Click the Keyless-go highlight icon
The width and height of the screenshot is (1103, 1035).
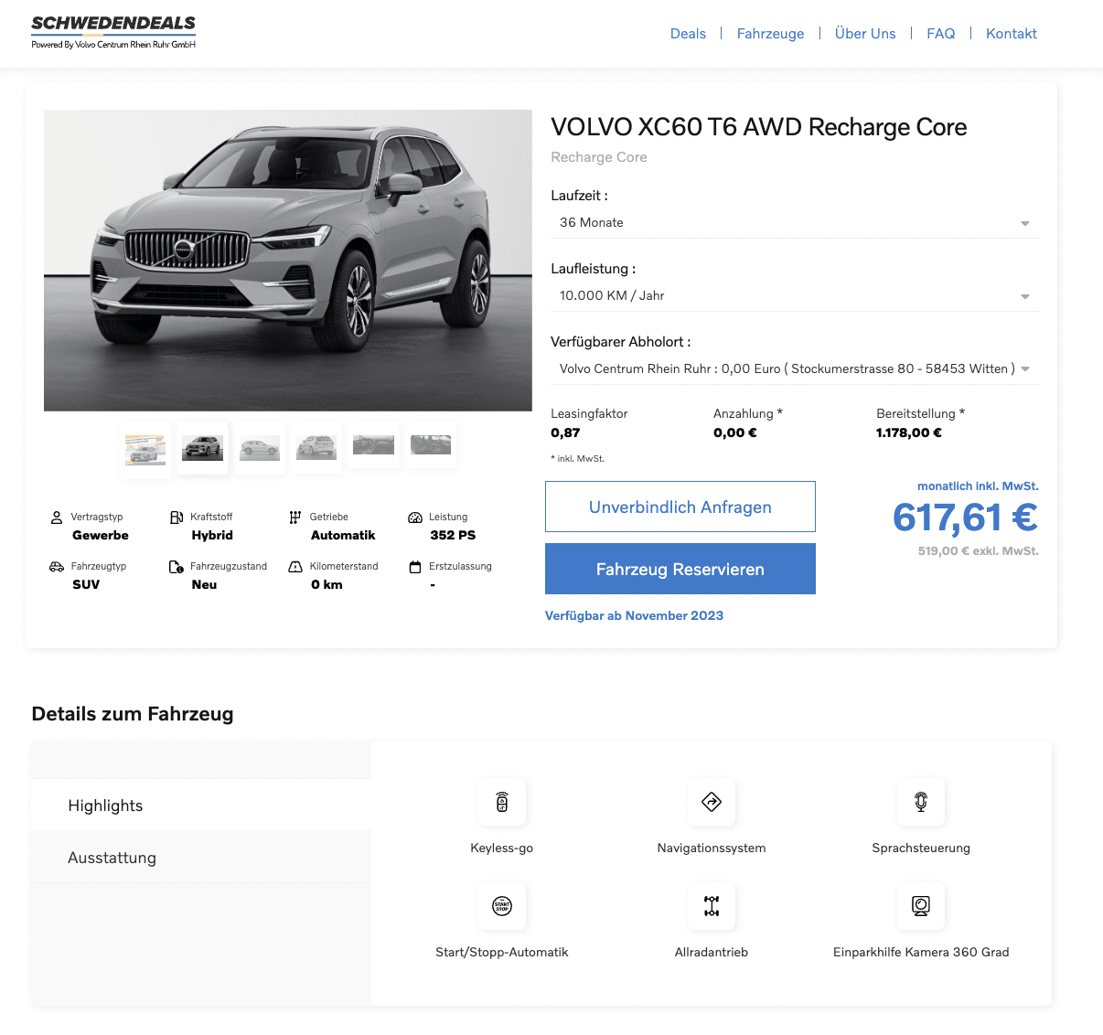pos(502,802)
